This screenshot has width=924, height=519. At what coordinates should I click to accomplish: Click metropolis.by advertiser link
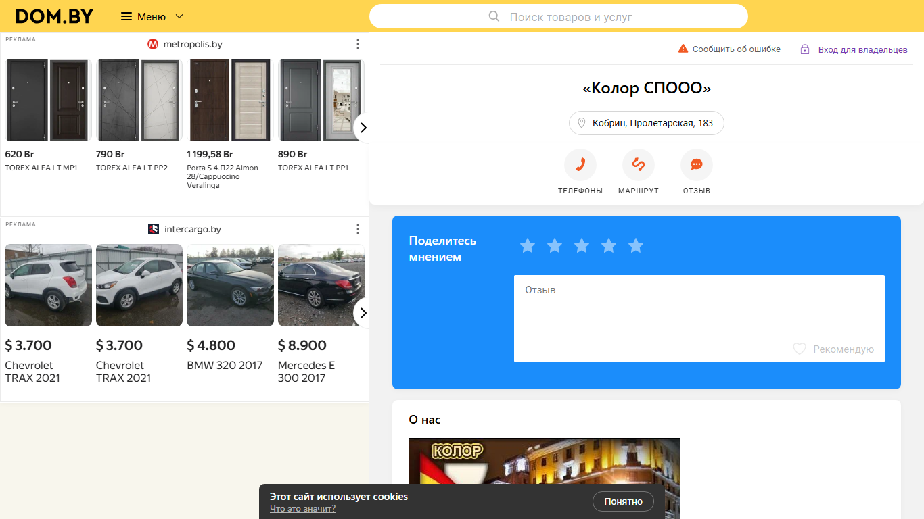click(x=193, y=44)
